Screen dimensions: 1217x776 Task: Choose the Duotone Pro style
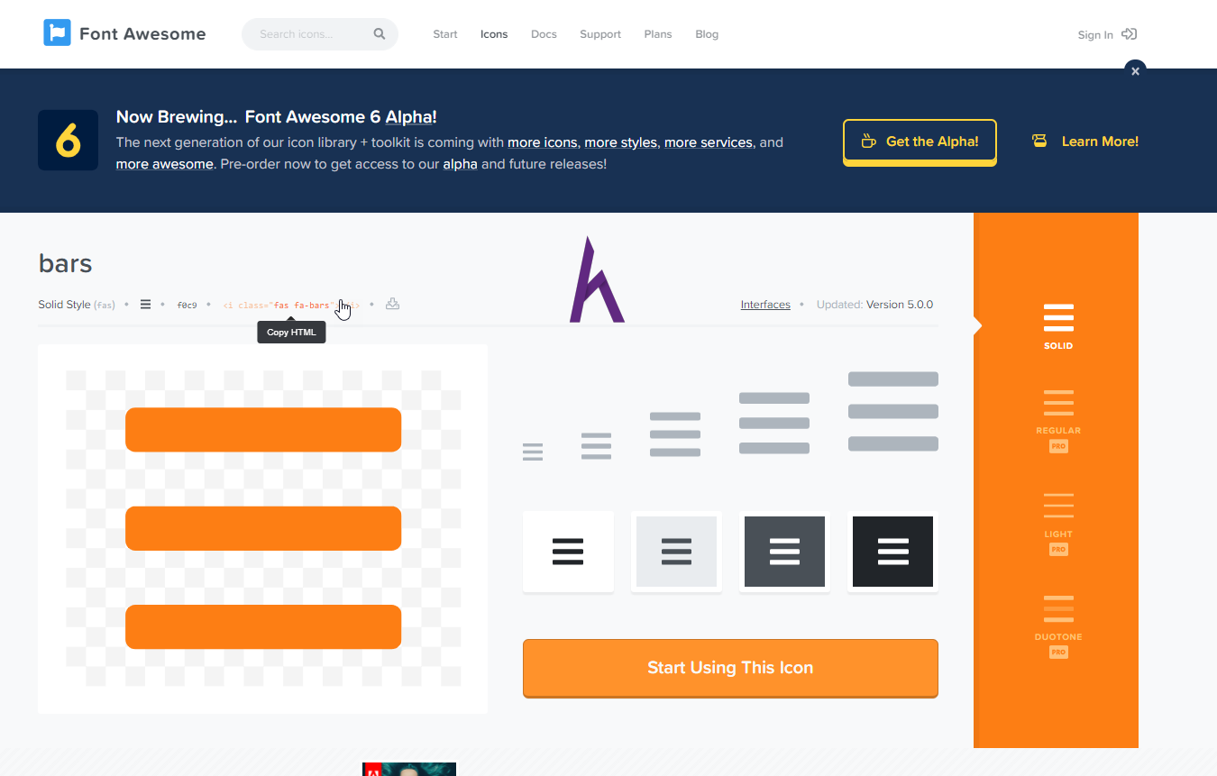[x=1058, y=626]
